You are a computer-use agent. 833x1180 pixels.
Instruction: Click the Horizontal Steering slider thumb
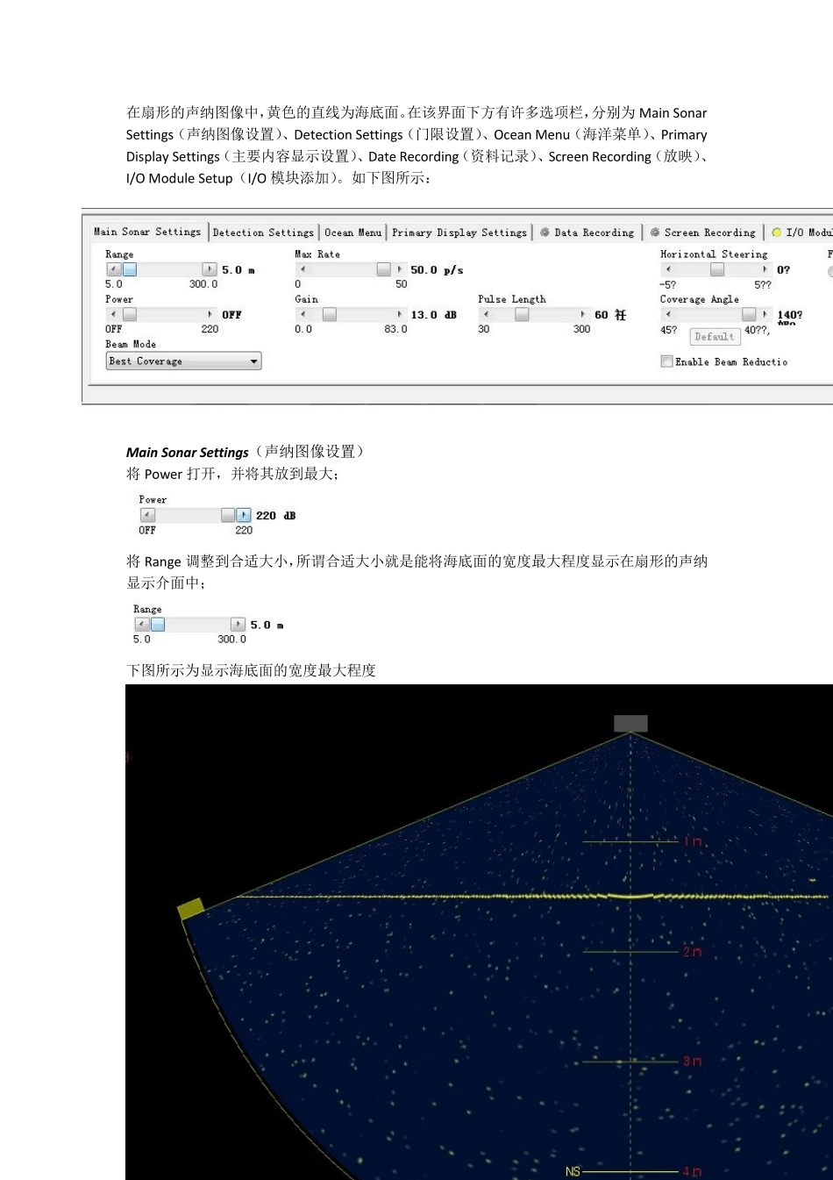pyautogui.click(x=717, y=269)
